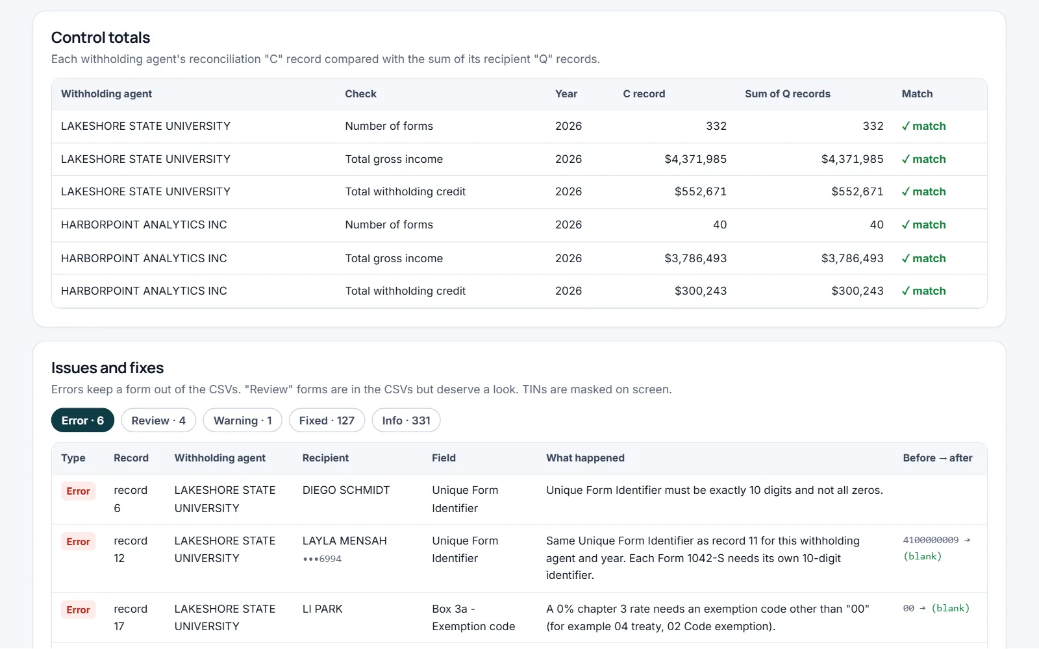This screenshot has height=649, width=1039.
Task: Click the Check column header
Action: [x=360, y=94]
